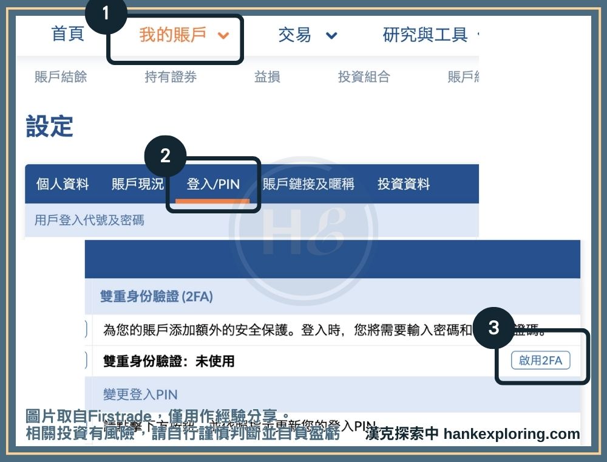Expand the orange chevron beside 我的賬戶
Screen dimensions: 607x462
[x=223, y=35]
